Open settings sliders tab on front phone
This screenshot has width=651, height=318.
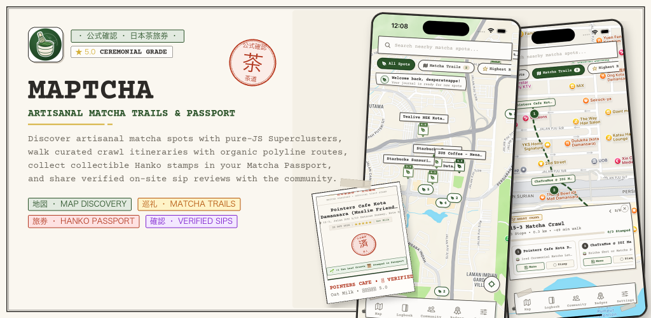pos(484,312)
